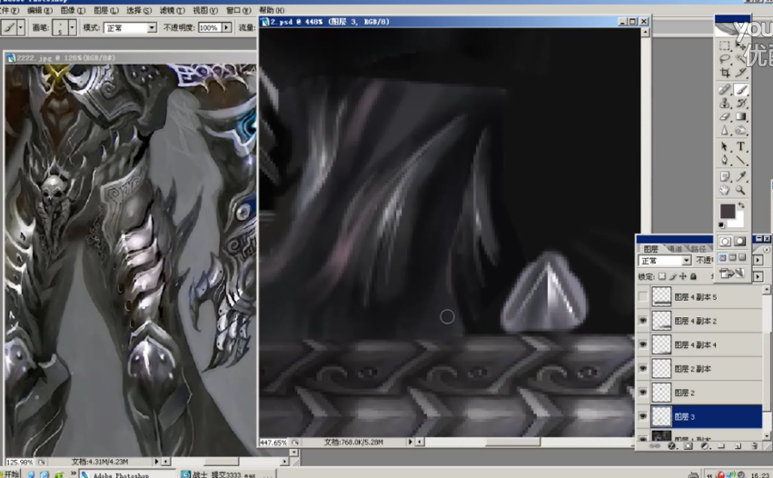Click Adobe Photoshop taskbar button

[127, 474]
